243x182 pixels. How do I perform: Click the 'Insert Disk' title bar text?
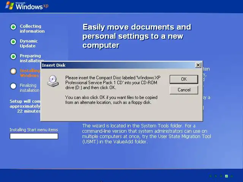[54, 65]
